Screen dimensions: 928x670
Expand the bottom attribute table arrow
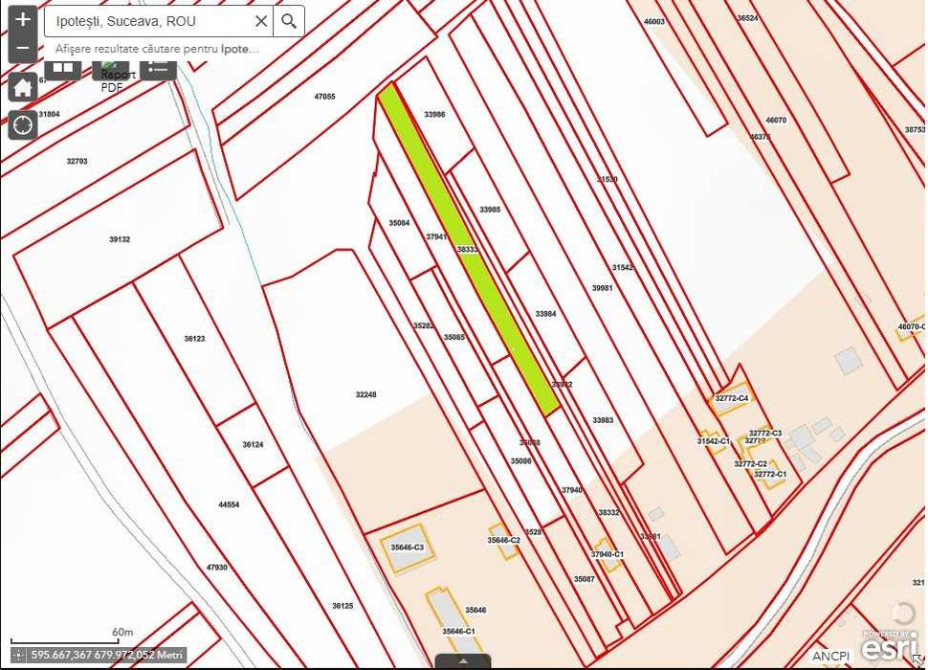tap(463, 661)
